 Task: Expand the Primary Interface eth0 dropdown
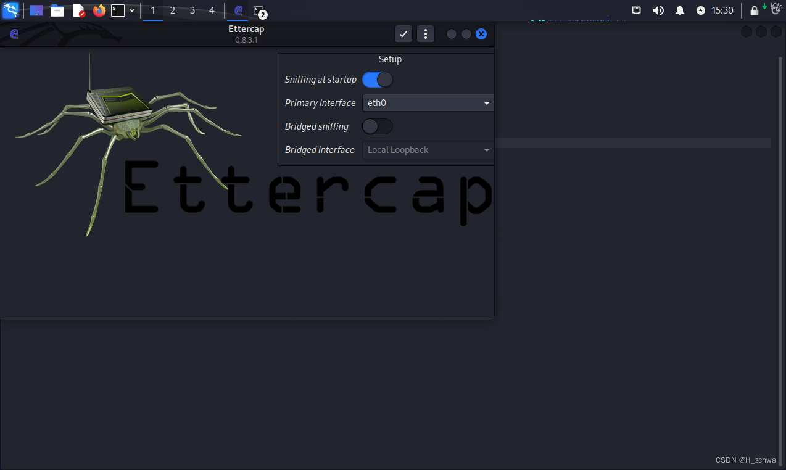[428, 103]
